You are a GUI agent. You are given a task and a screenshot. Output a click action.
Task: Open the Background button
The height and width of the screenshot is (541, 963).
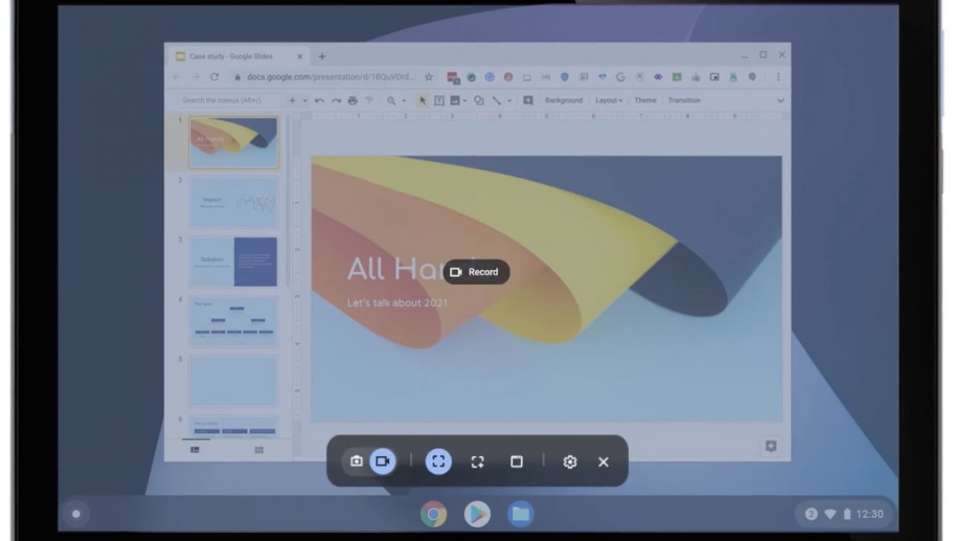(564, 100)
